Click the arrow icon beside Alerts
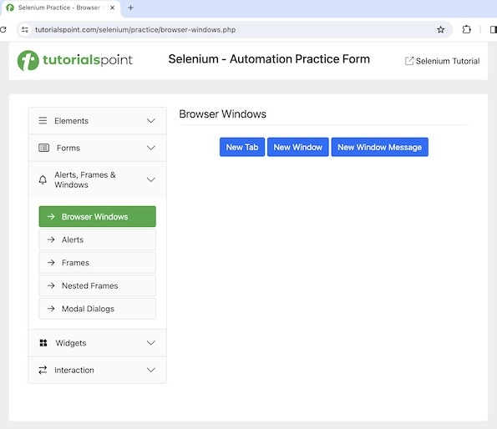 51,240
